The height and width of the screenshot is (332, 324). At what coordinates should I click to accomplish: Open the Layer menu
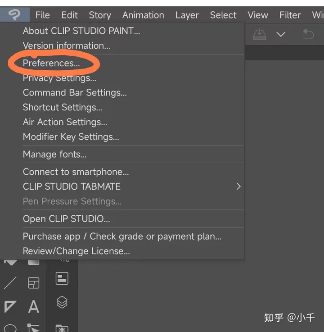(187, 15)
